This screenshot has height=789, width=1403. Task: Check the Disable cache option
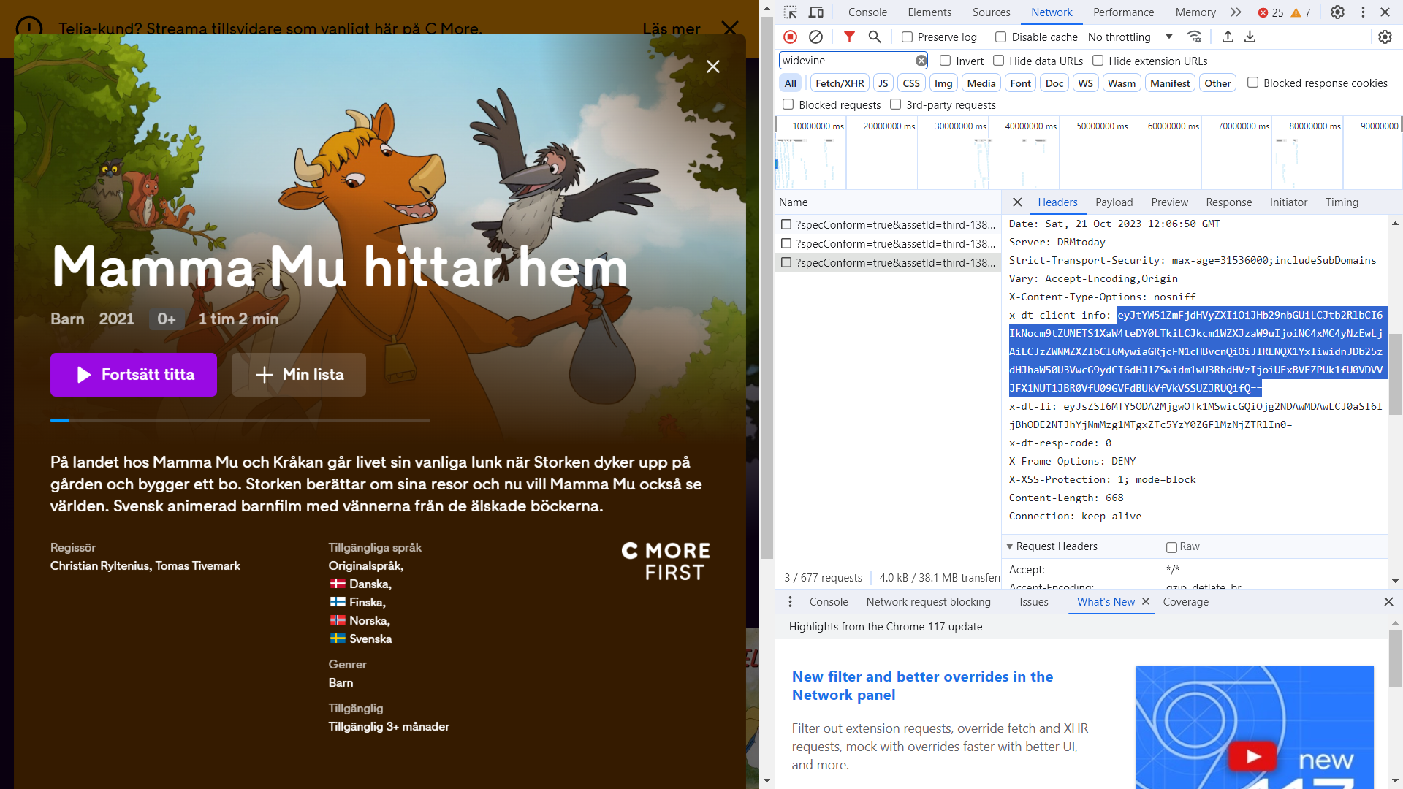pos(1000,37)
